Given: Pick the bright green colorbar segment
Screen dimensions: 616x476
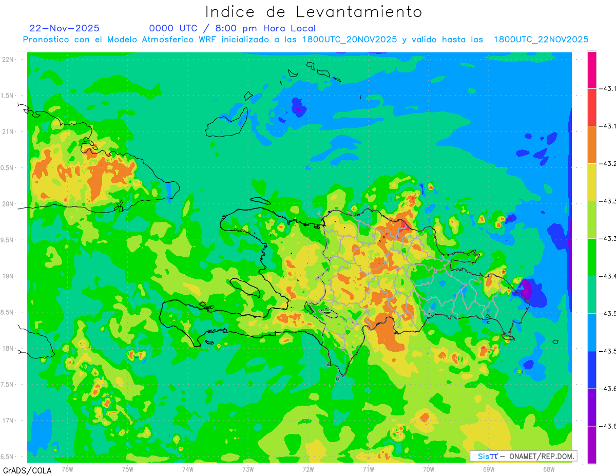Looking at the screenshot, I should pos(592,257).
